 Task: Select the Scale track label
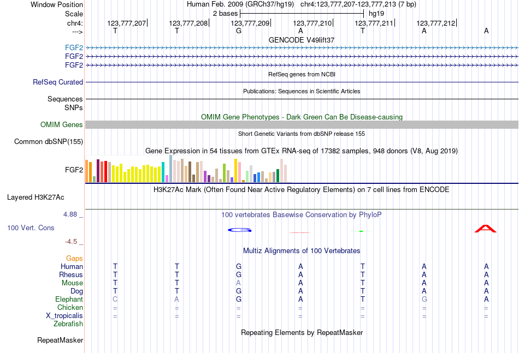[74, 14]
